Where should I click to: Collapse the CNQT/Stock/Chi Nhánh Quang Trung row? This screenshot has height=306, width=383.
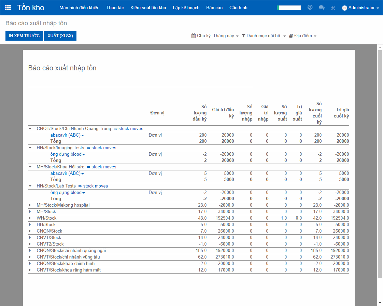click(30, 129)
